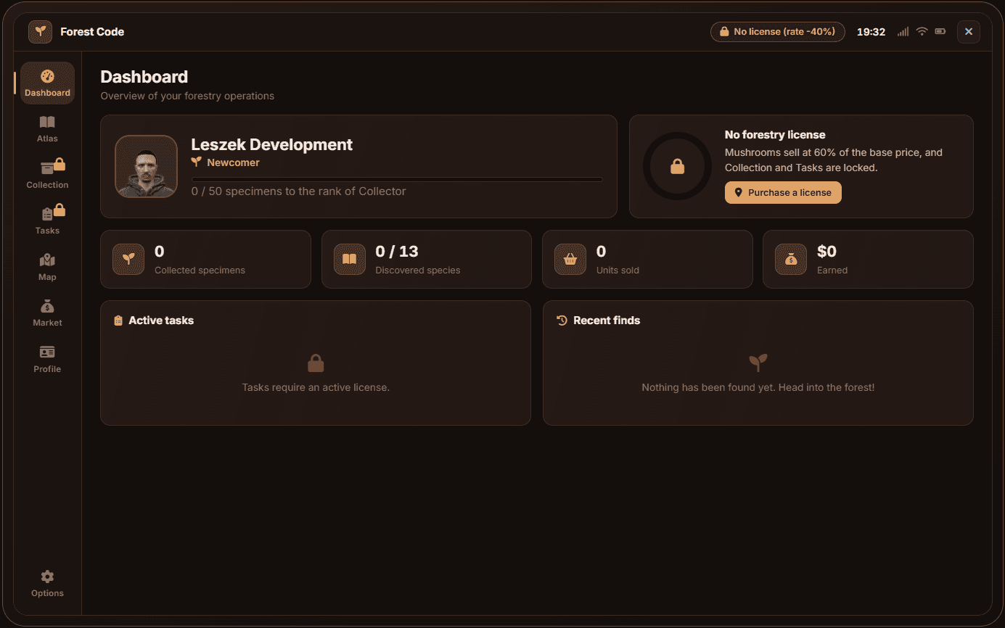The image size is (1005, 628).
Task: Click the No license rate -40% badge
Action: coord(778,32)
